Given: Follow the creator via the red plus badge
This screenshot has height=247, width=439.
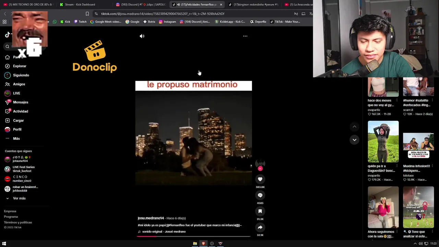Looking at the screenshot, I should [x=260, y=168].
